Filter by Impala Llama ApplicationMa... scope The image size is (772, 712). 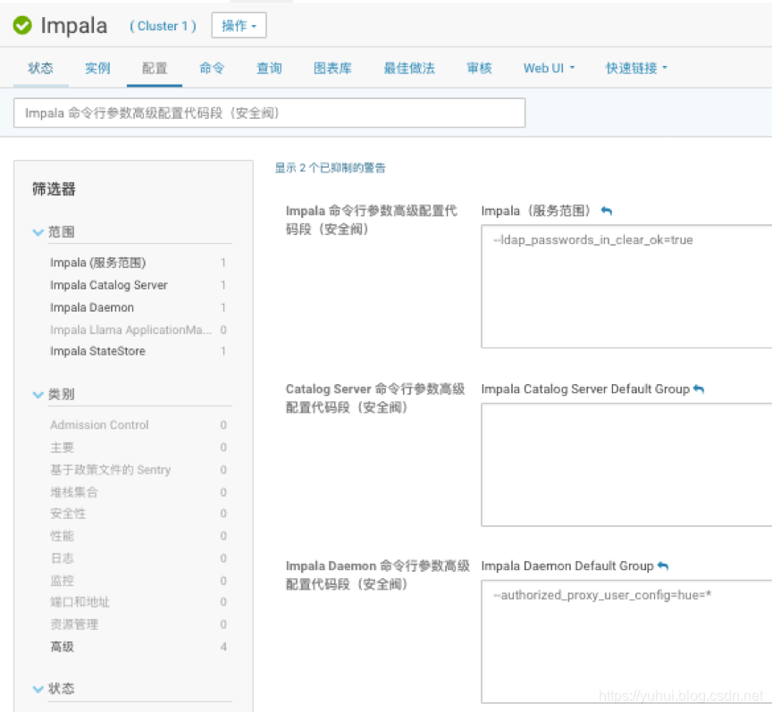click(x=131, y=330)
